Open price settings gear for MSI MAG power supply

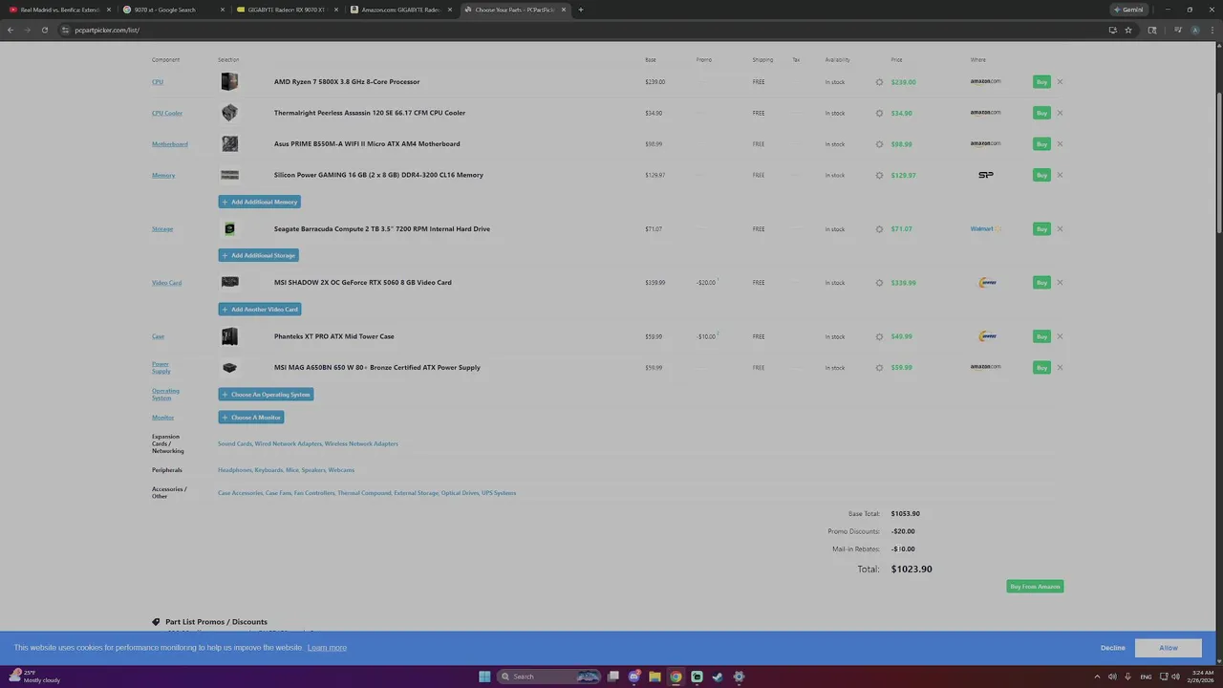(880, 368)
